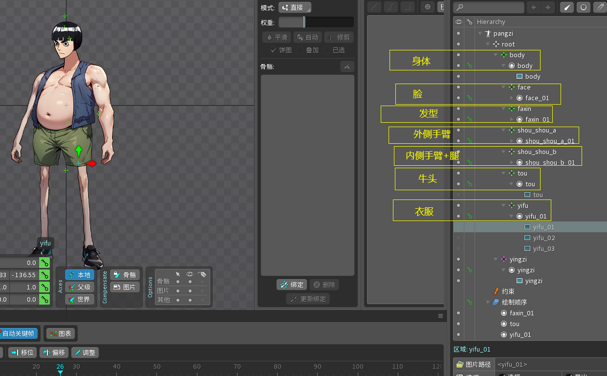
Task: Click the navigate-back arrow beside the tree search
Action: click(x=534, y=7)
